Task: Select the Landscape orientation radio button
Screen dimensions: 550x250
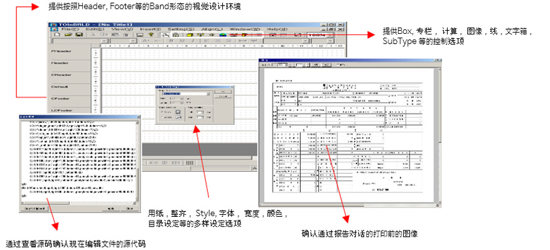Action: click(x=162, y=117)
